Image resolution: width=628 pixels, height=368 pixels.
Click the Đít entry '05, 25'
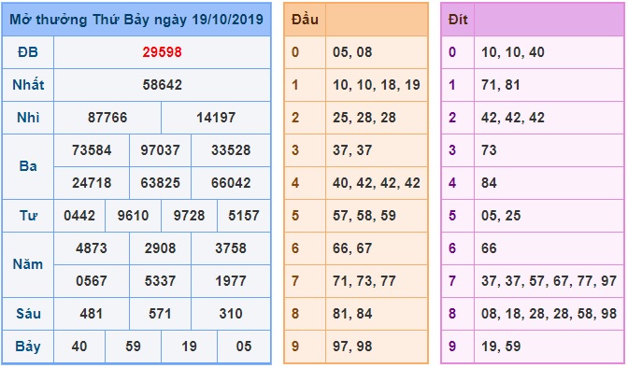coord(501,216)
